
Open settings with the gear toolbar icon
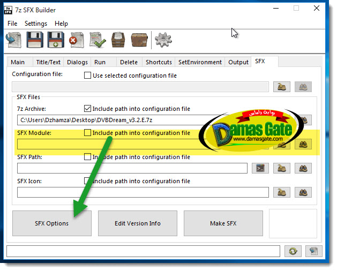[x=163, y=40]
